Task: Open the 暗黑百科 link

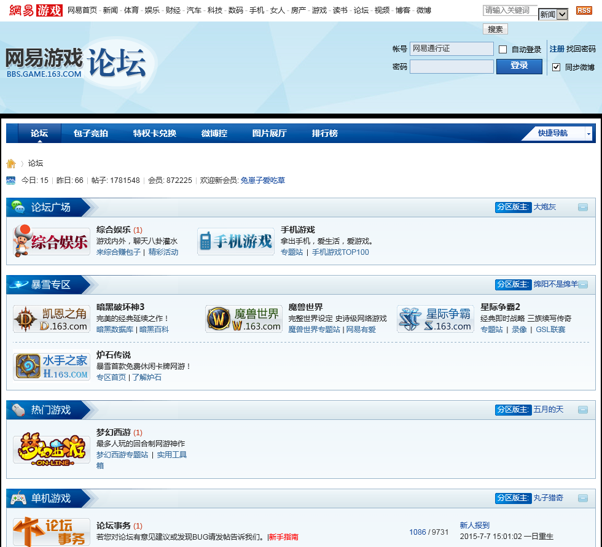Action: tap(154, 330)
